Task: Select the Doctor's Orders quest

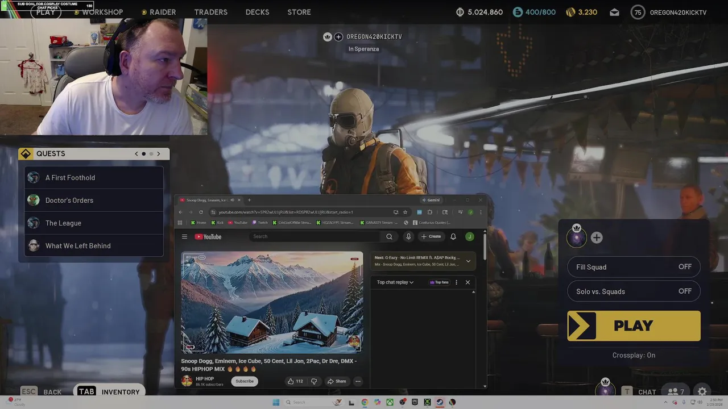Action: (94, 201)
